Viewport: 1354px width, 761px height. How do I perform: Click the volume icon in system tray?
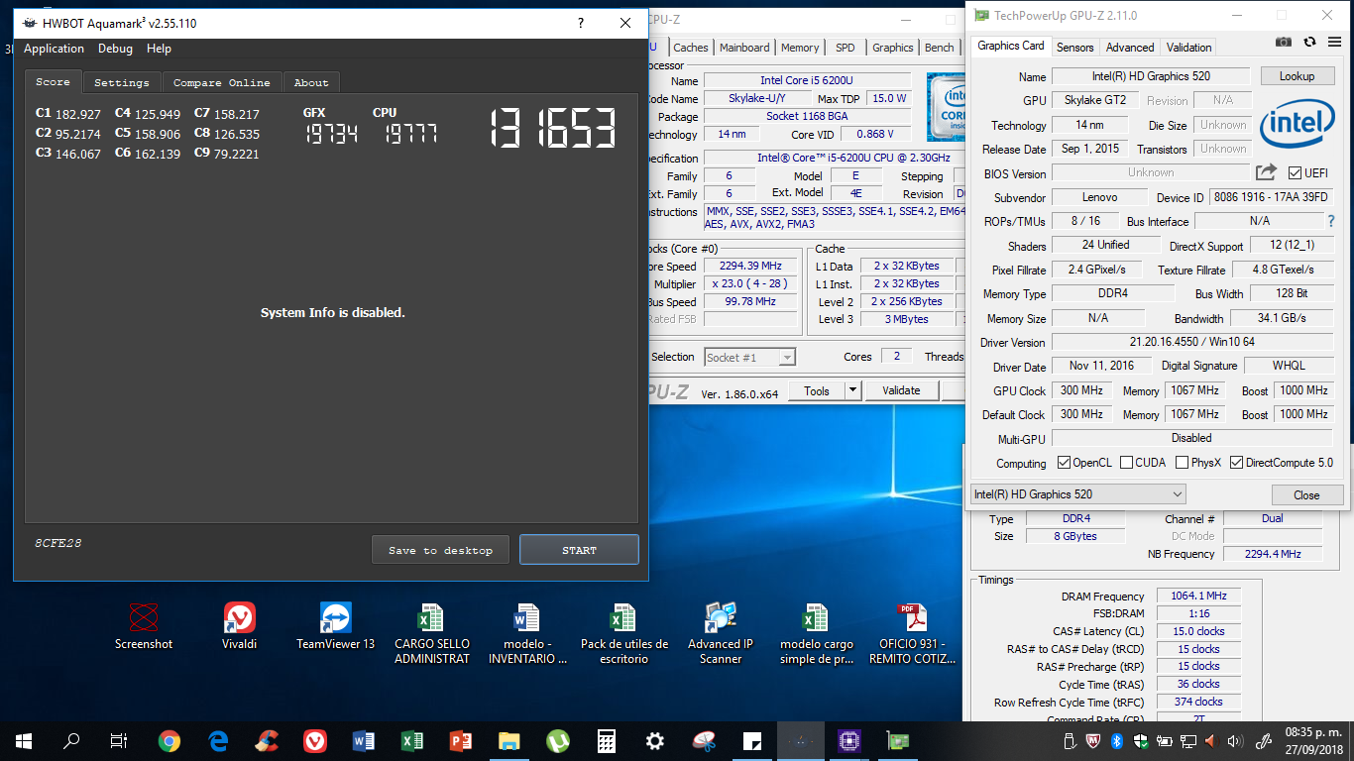point(1234,741)
